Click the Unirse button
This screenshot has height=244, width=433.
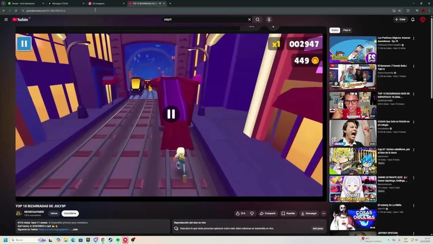point(54,213)
